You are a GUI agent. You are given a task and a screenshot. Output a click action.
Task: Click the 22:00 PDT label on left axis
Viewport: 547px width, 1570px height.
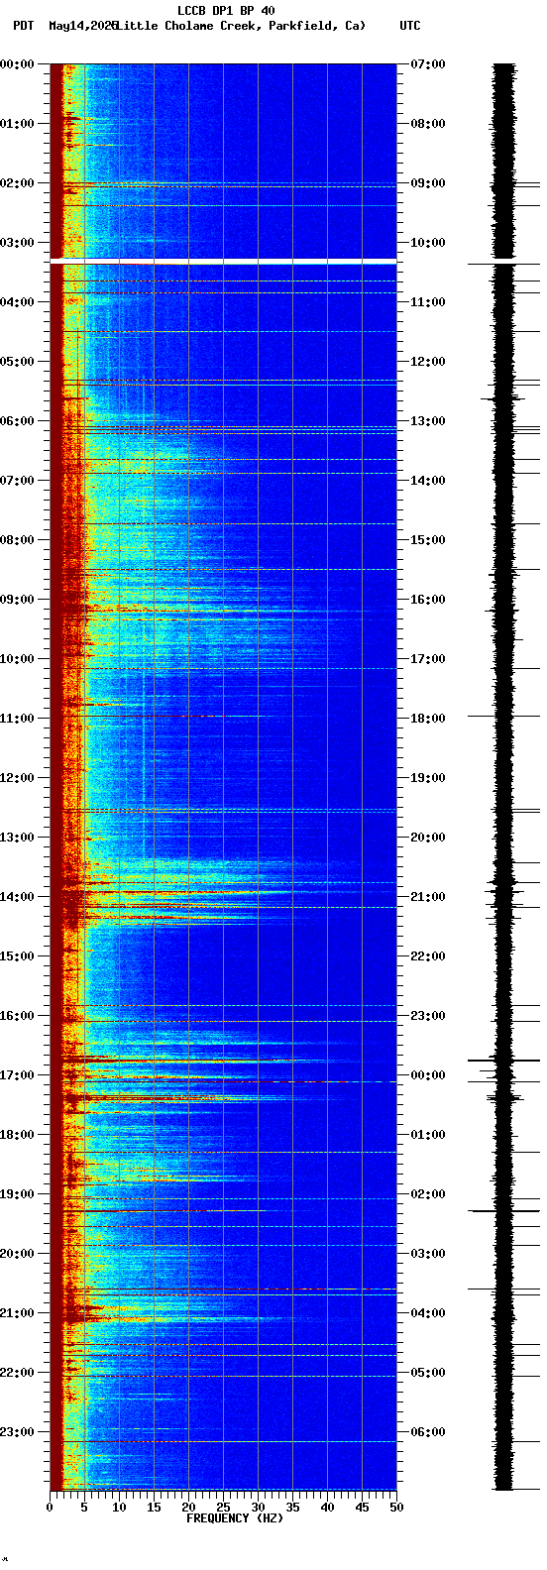click(17, 1373)
